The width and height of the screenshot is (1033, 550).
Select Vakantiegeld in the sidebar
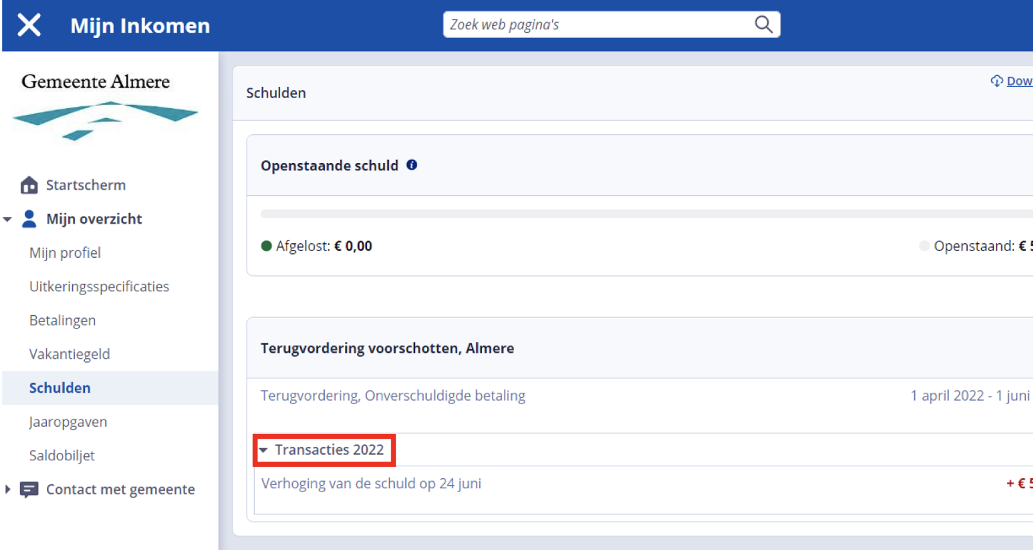pyautogui.click(x=69, y=354)
